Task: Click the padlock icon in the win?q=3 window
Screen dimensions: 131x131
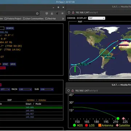Action: tap(72, 91)
